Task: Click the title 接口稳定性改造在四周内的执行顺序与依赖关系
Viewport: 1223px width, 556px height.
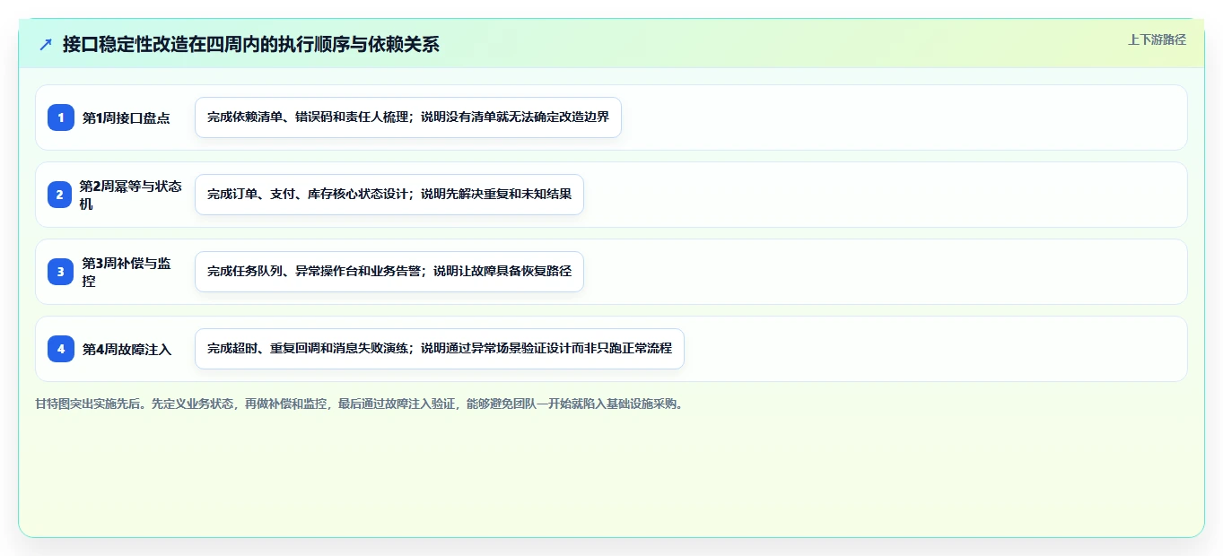Action: click(x=250, y=44)
